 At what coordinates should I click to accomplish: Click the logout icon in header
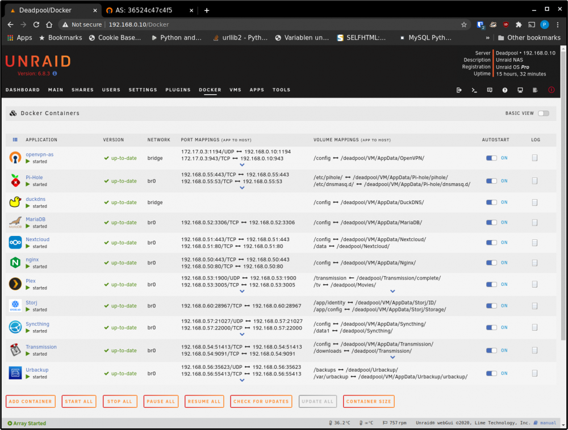pyautogui.click(x=459, y=90)
